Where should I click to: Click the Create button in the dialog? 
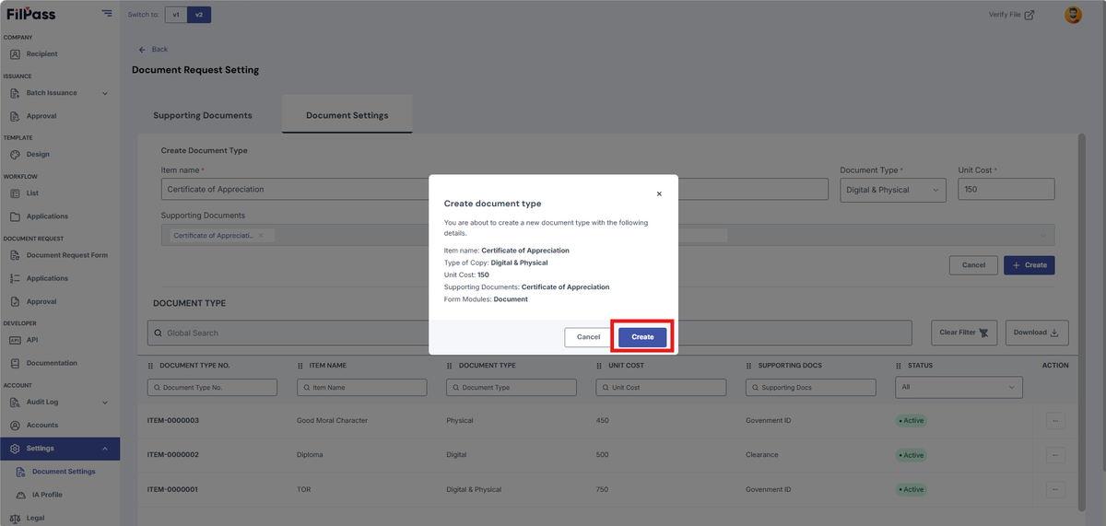click(642, 337)
